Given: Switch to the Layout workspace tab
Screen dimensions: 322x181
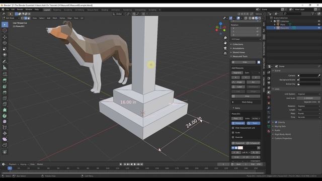Looking at the screenshot, I should 47,10.
